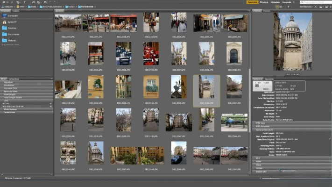Switch to the Collections tab
Image resolution: width=332 pixels, height=187 pixels.
(14, 79)
